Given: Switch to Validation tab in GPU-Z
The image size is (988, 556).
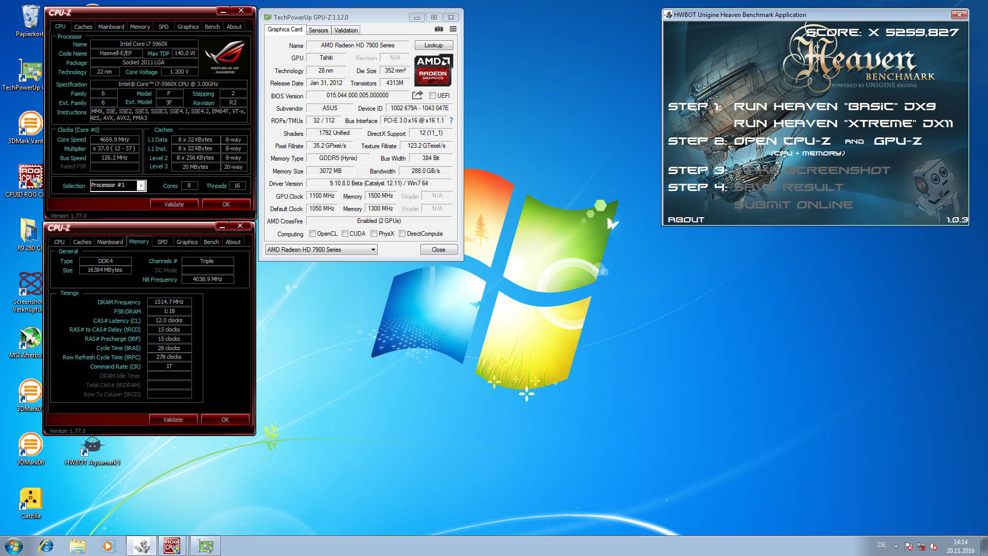Looking at the screenshot, I should coord(346,30).
